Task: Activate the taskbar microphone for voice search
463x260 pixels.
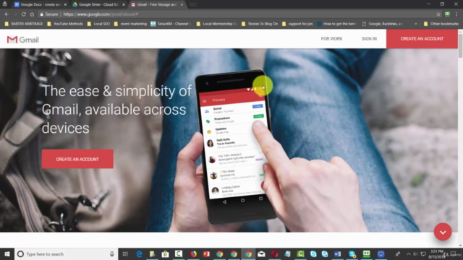Action: coord(112,253)
